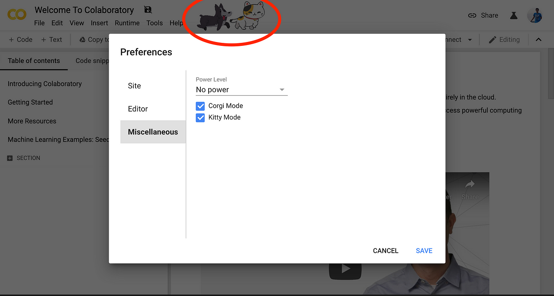Image resolution: width=554 pixels, height=296 pixels.
Task: Switch to Code snippets tab
Action: click(x=92, y=61)
